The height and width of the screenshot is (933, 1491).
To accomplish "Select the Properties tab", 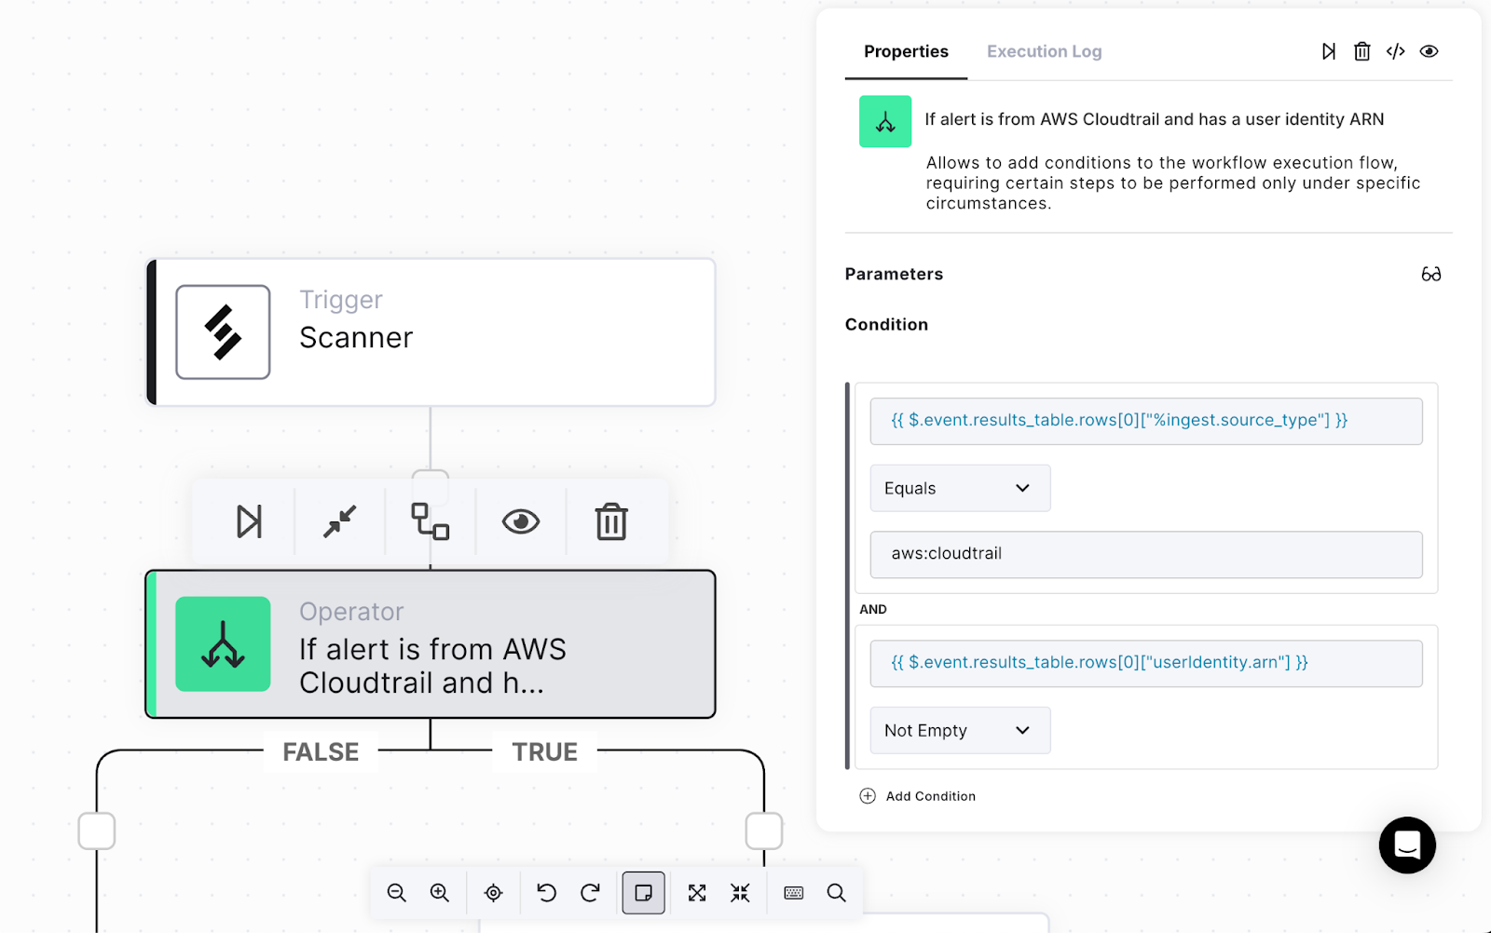I will [x=906, y=51].
